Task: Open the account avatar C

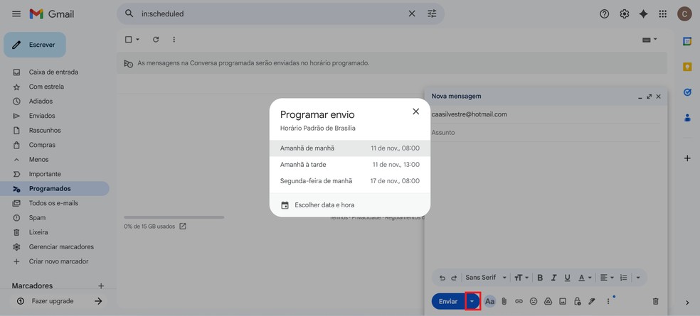Action: [684, 13]
